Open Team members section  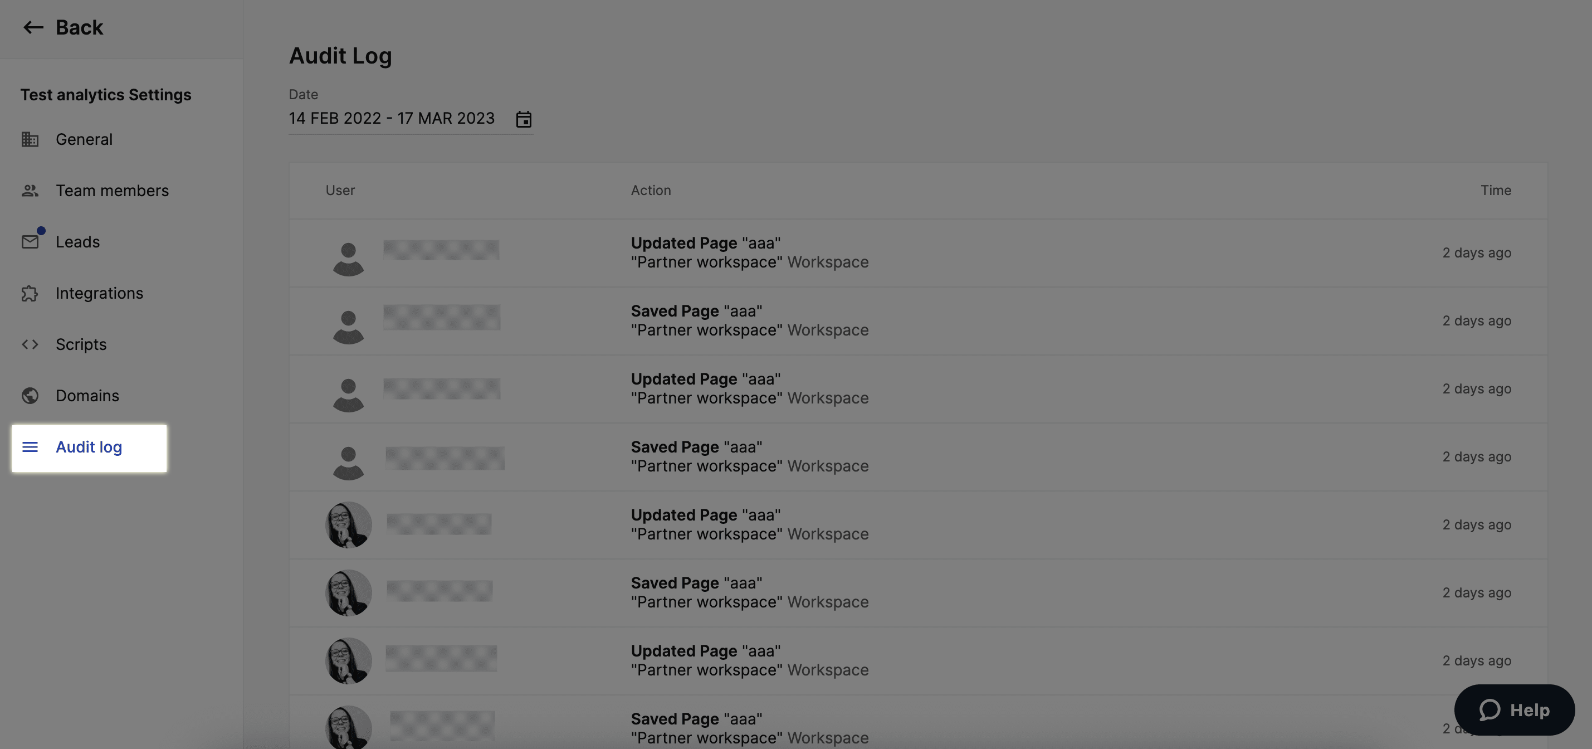112,191
